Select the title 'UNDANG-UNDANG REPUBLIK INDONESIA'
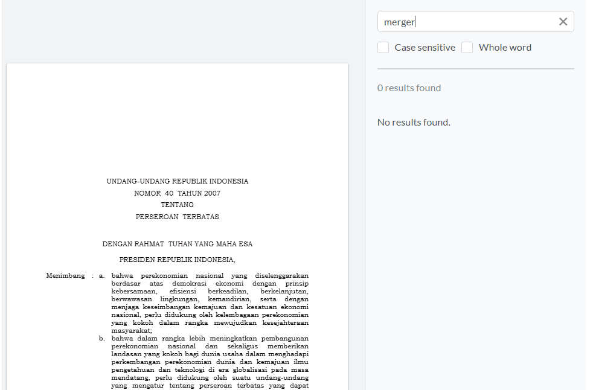593x390 pixels. coord(178,181)
